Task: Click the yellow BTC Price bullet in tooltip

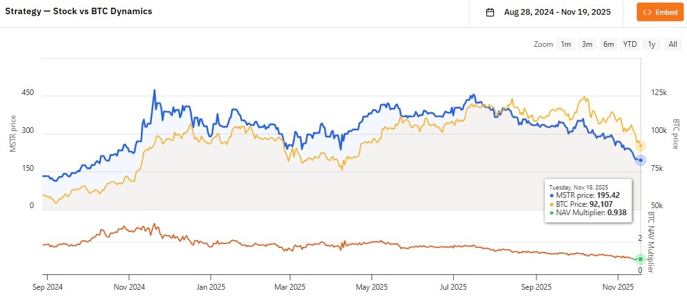Action: pyautogui.click(x=552, y=204)
